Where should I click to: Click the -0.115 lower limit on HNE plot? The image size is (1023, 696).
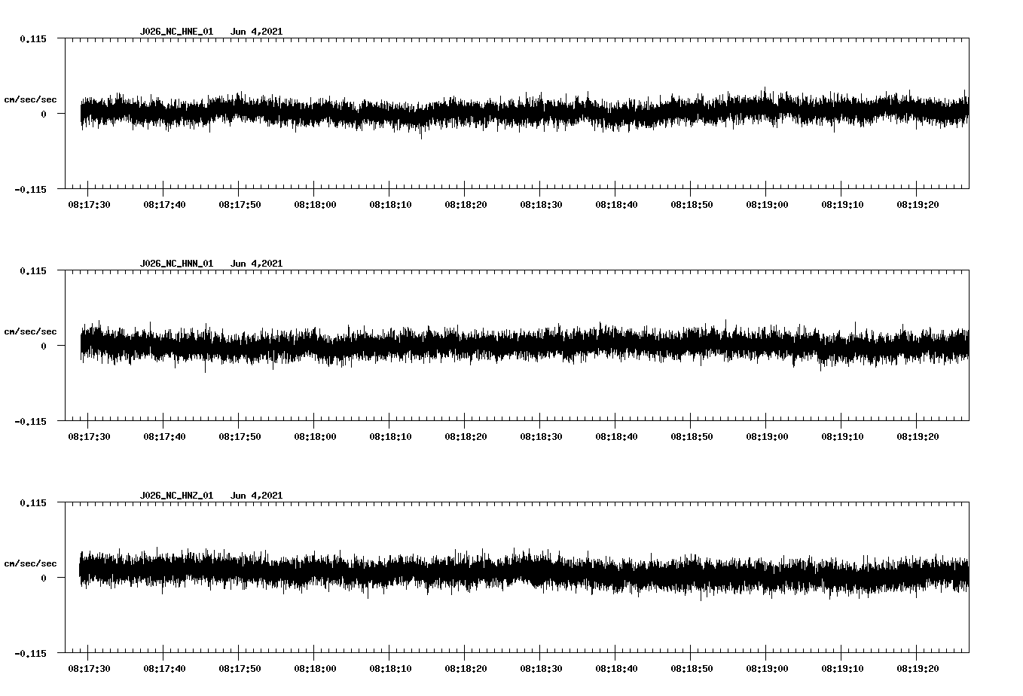[30, 189]
